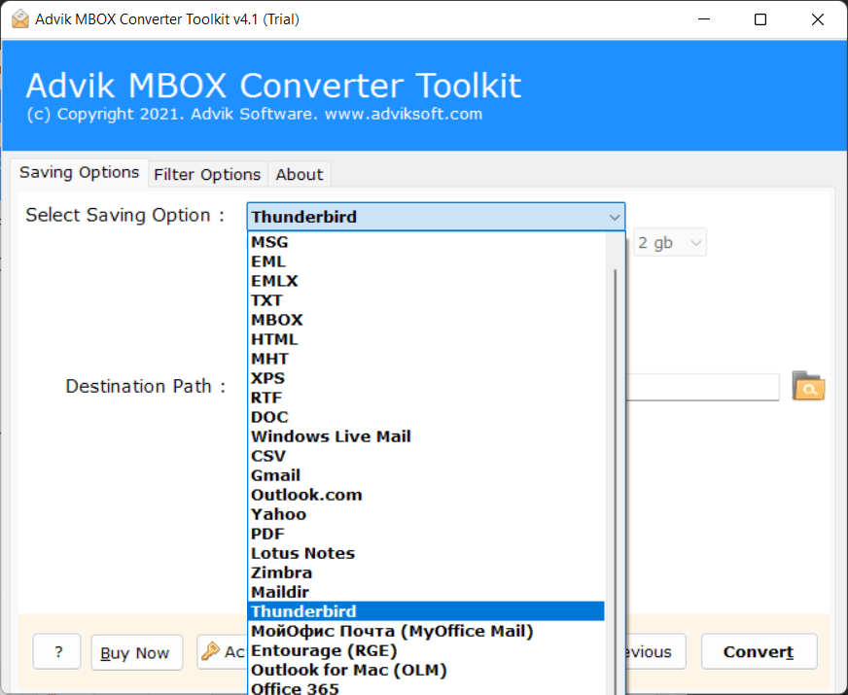Open the About tab
The width and height of the screenshot is (848, 695).
300,175
